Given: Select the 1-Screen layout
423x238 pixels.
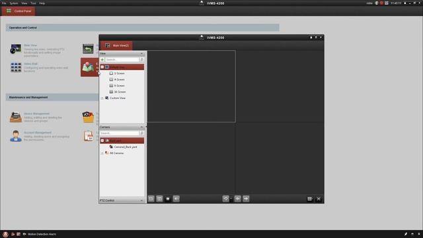Looking at the screenshot, I should tap(119, 73).
